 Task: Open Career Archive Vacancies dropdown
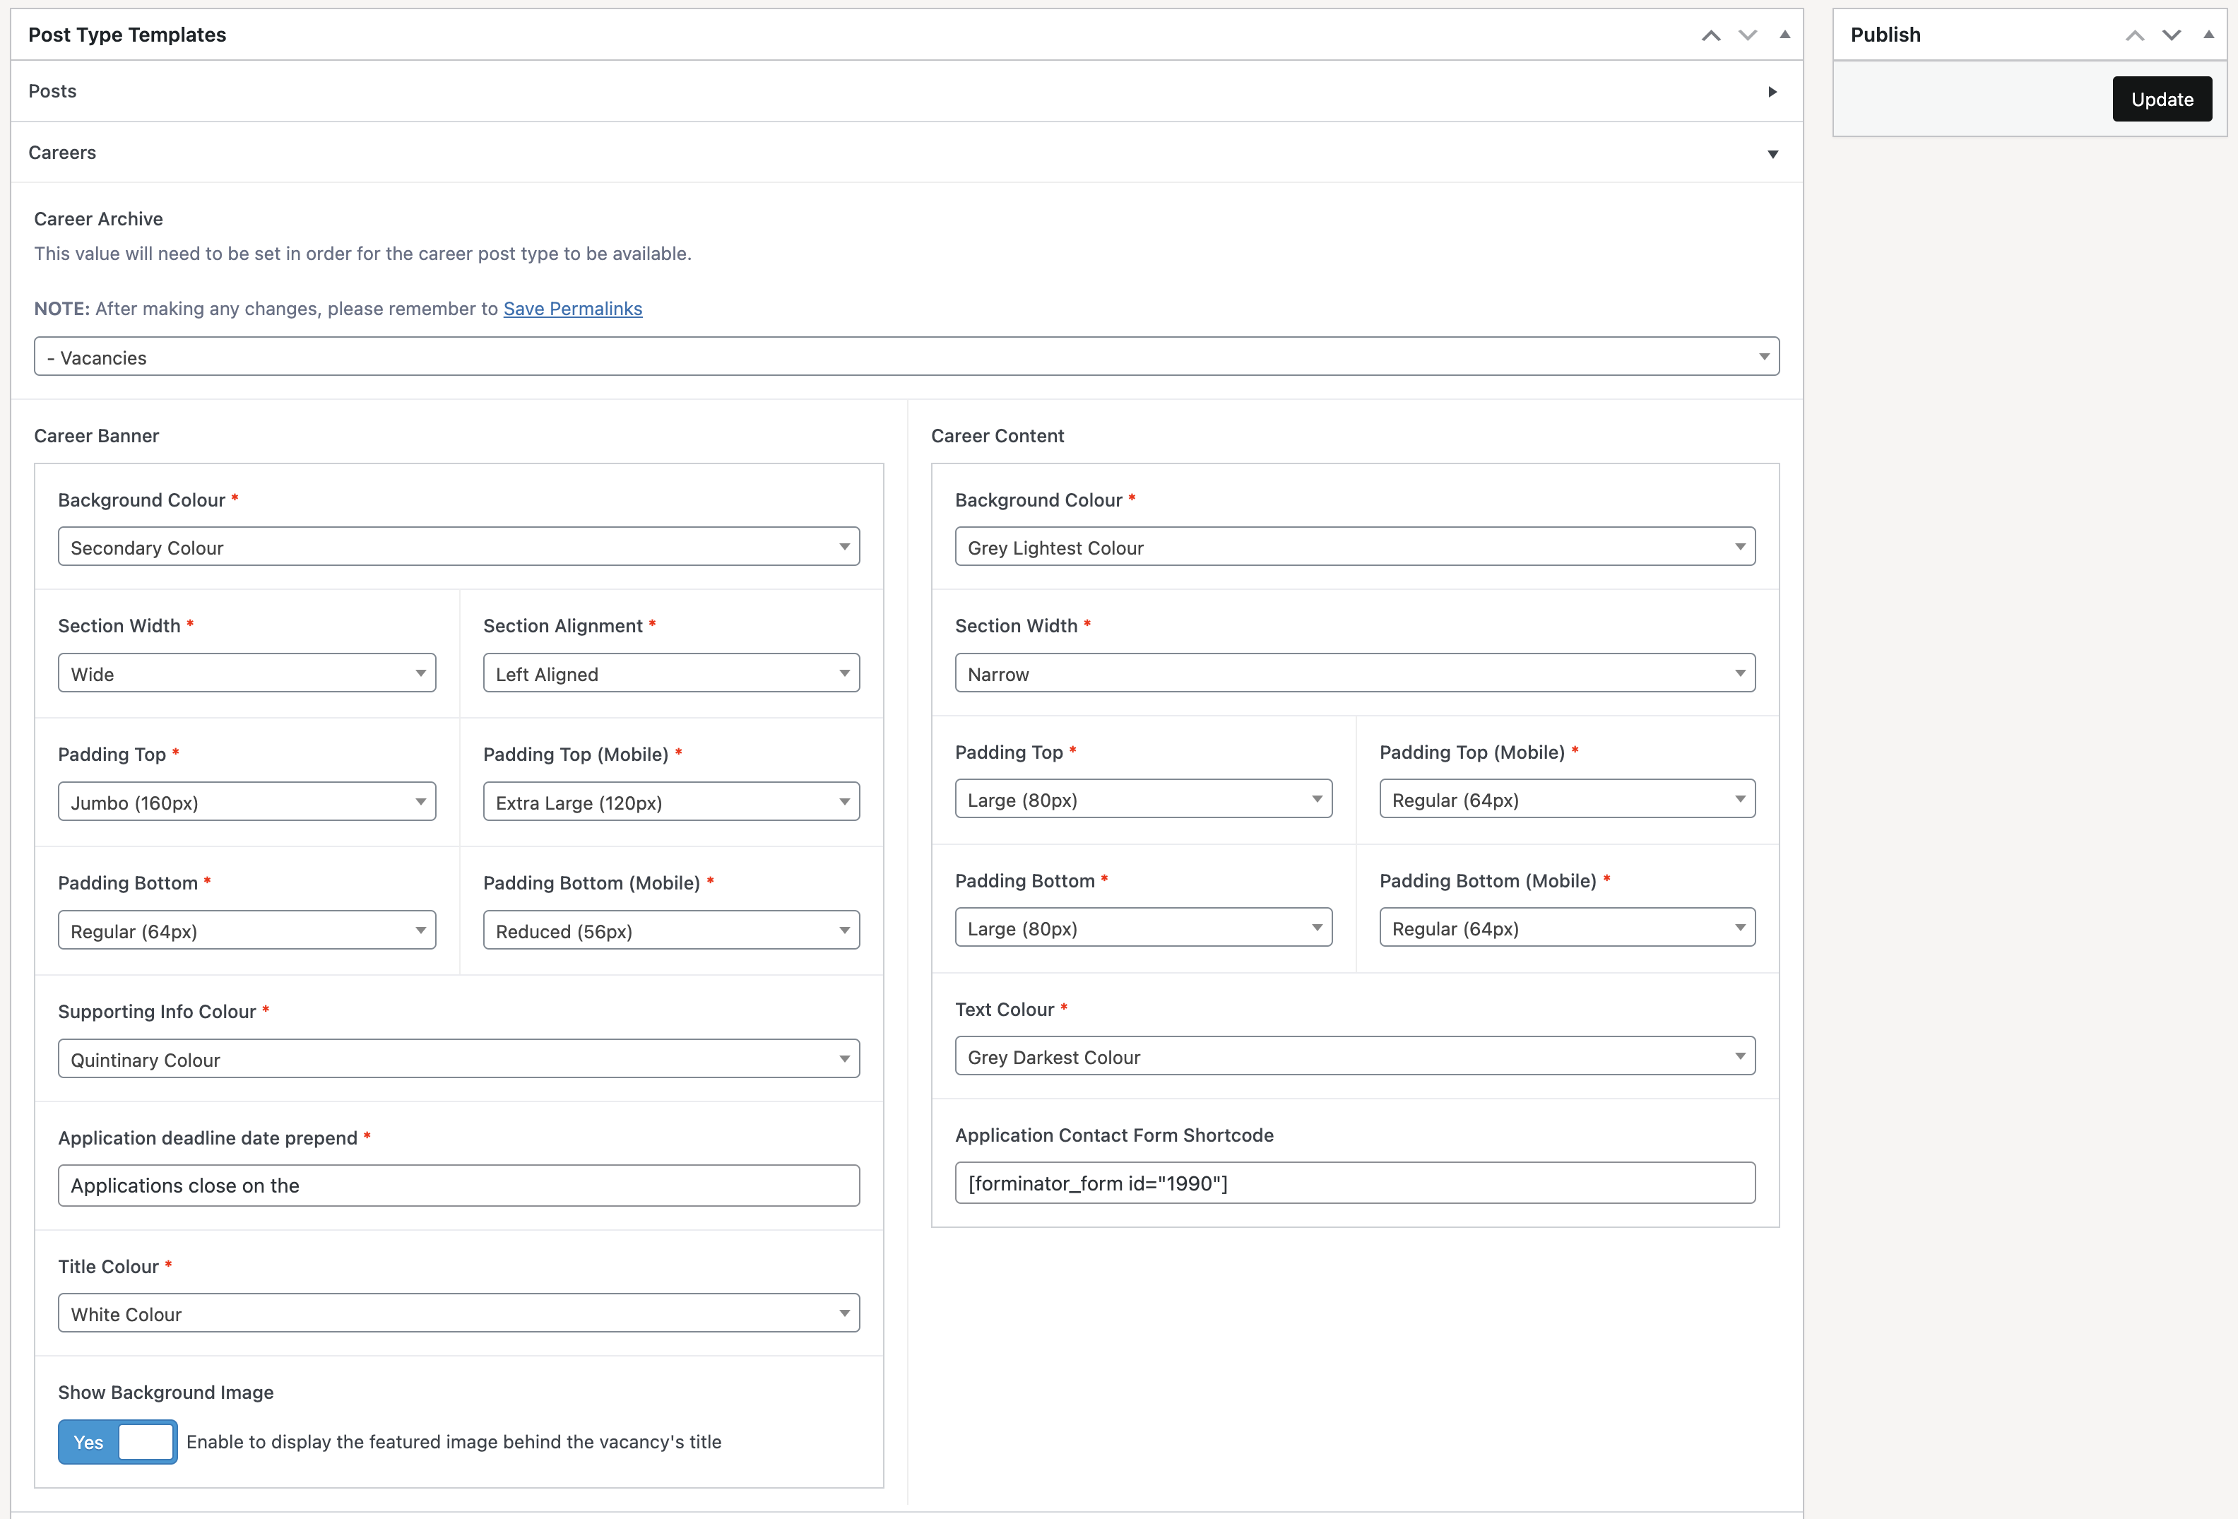[x=906, y=357]
